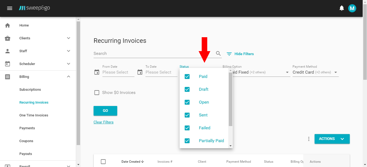The height and width of the screenshot is (167, 367).
Task: Expand the Clients sidebar section
Action: tap(68, 38)
